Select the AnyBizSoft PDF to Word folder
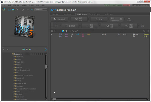This screenshot has height=102, width=151. (24, 75)
